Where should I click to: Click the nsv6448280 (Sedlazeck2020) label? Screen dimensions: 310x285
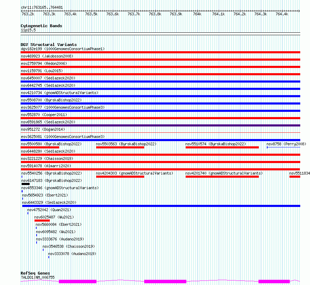pyautogui.click(x=48, y=151)
